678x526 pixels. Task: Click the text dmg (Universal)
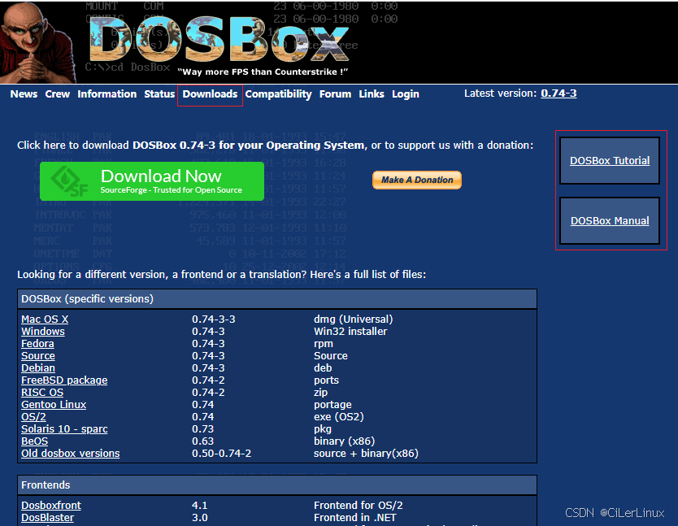tap(354, 320)
